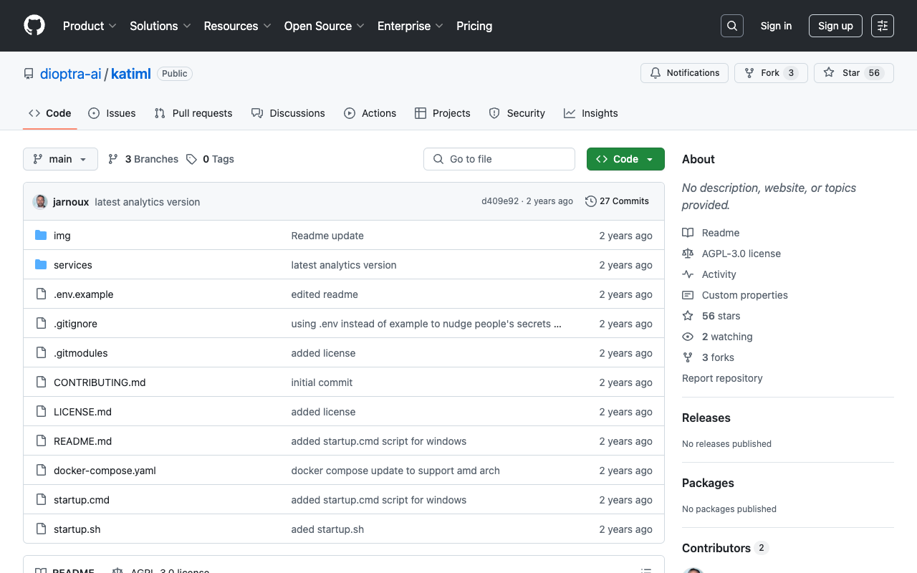Screen dimensions: 917x573
Task: Click the pulse icon next to Activity
Action: tap(688, 274)
